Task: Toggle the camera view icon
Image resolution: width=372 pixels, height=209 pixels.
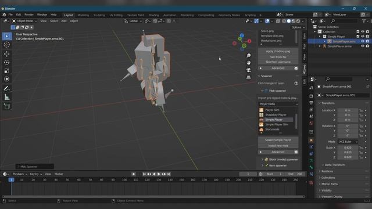Action: click(248, 70)
